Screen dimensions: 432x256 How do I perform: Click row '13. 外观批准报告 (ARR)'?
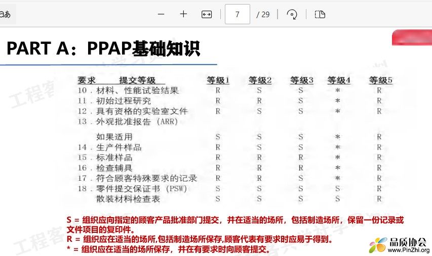128,121
